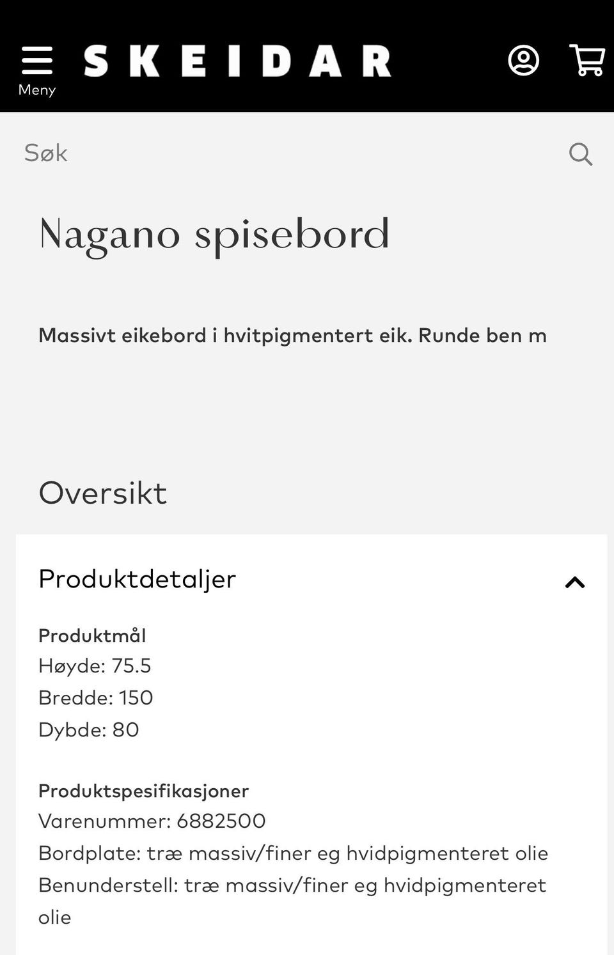
Task: Click the "Produktmål" subheading
Action: 92,635
